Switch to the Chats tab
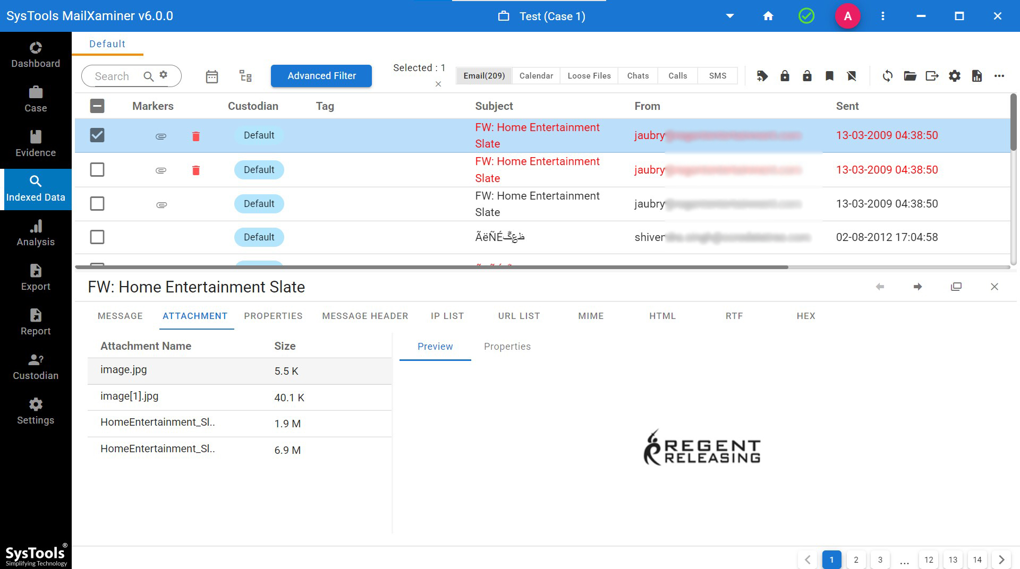Screen dimensions: 1020x569 pyautogui.click(x=638, y=76)
